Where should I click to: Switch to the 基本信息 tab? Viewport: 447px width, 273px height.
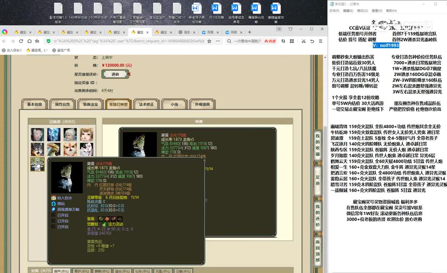35,104
